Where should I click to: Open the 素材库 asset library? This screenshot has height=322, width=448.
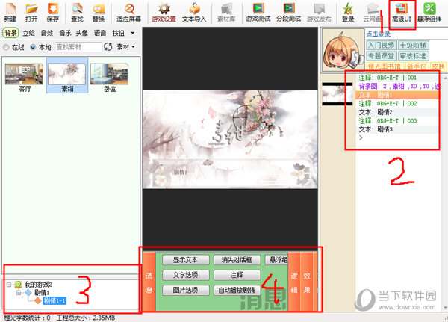[226, 12]
